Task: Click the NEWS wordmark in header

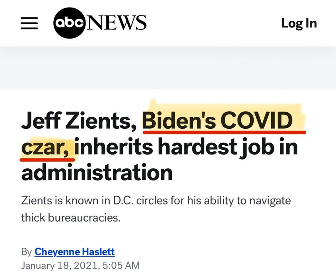Action: point(116,23)
